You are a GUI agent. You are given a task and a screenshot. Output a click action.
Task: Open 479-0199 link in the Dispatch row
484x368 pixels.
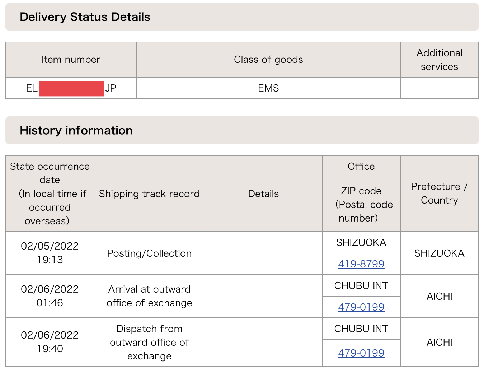(x=361, y=353)
